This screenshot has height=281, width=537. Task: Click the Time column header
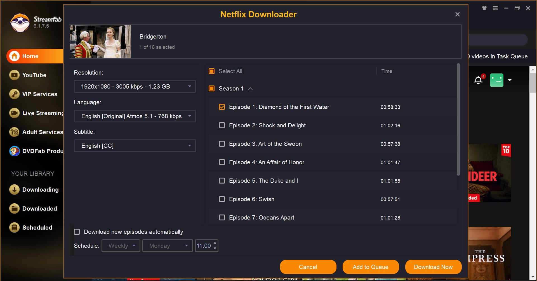387,71
